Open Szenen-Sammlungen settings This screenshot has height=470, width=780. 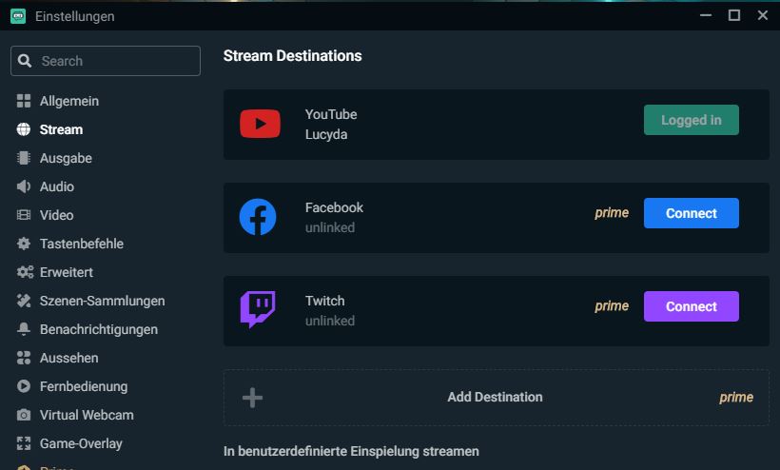102,301
